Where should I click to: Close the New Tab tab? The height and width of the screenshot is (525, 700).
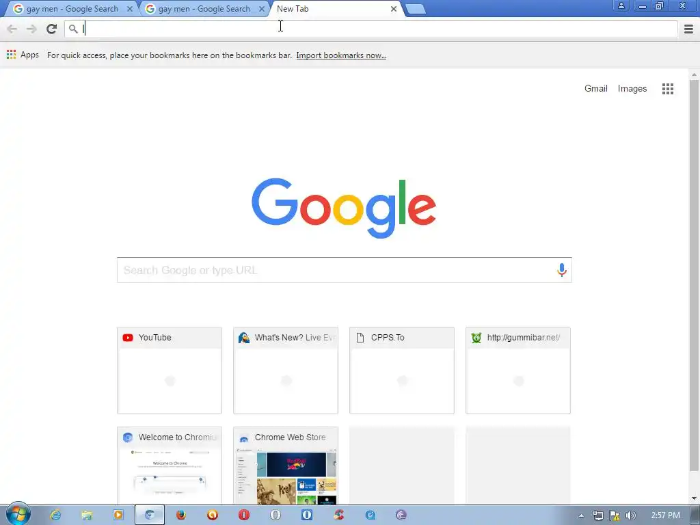(x=393, y=9)
